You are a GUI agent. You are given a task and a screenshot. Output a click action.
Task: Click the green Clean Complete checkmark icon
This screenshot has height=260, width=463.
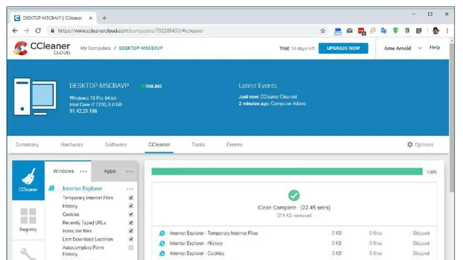(x=294, y=195)
